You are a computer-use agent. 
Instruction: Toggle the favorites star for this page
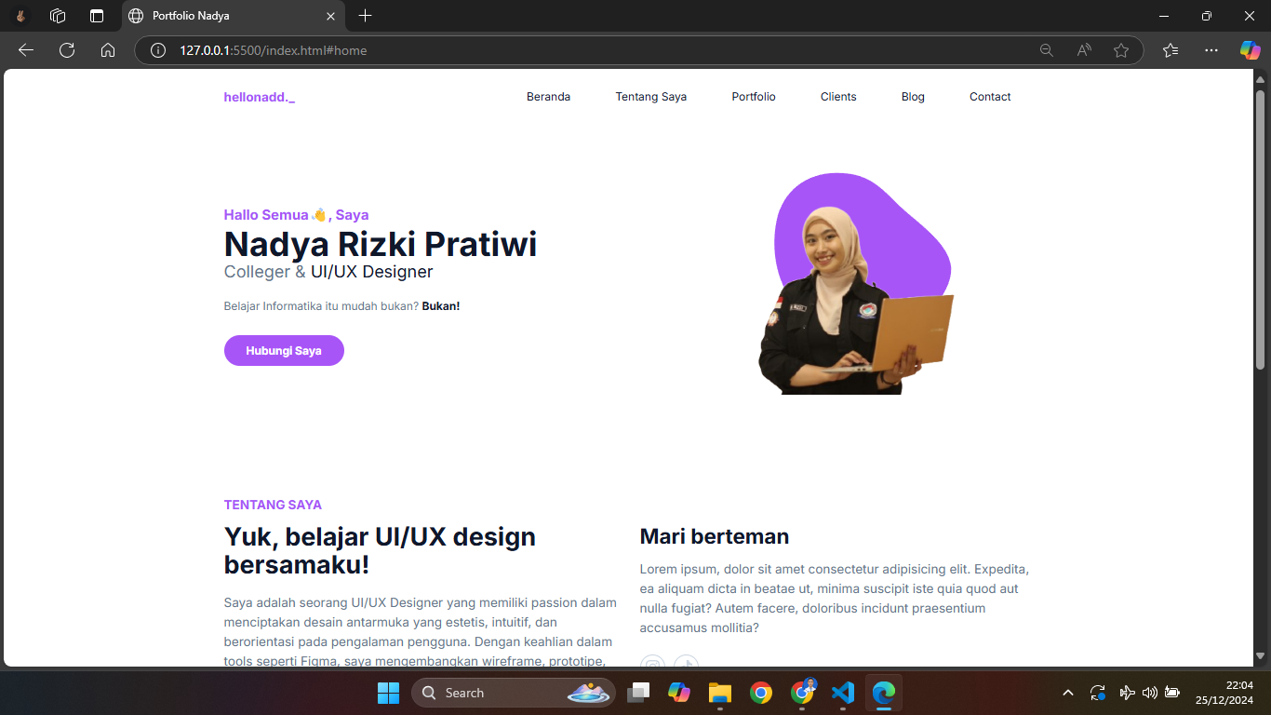pos(1121,50)
